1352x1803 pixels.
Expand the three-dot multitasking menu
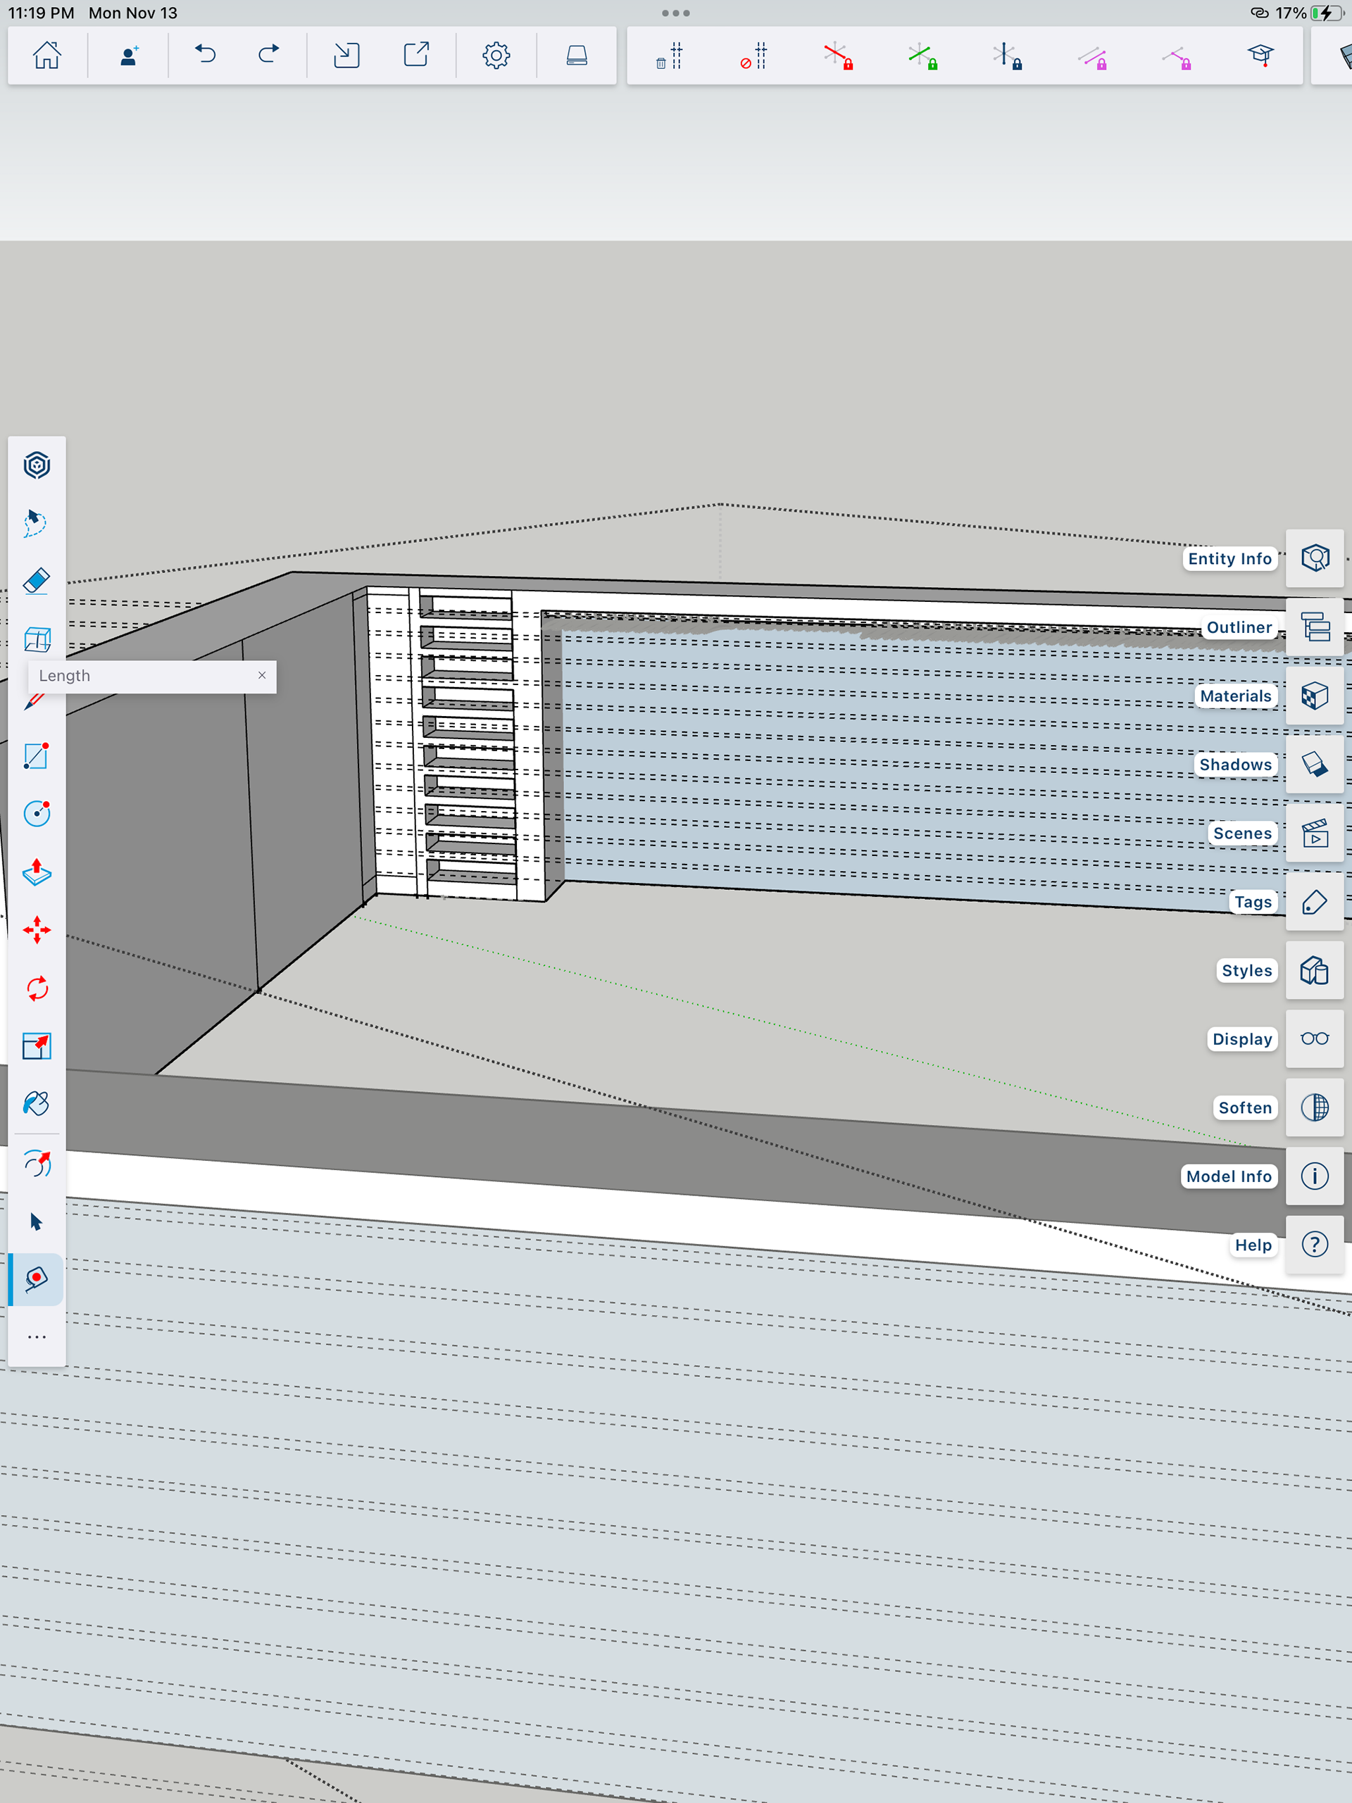pyautogui.click(x=675, y=13)
